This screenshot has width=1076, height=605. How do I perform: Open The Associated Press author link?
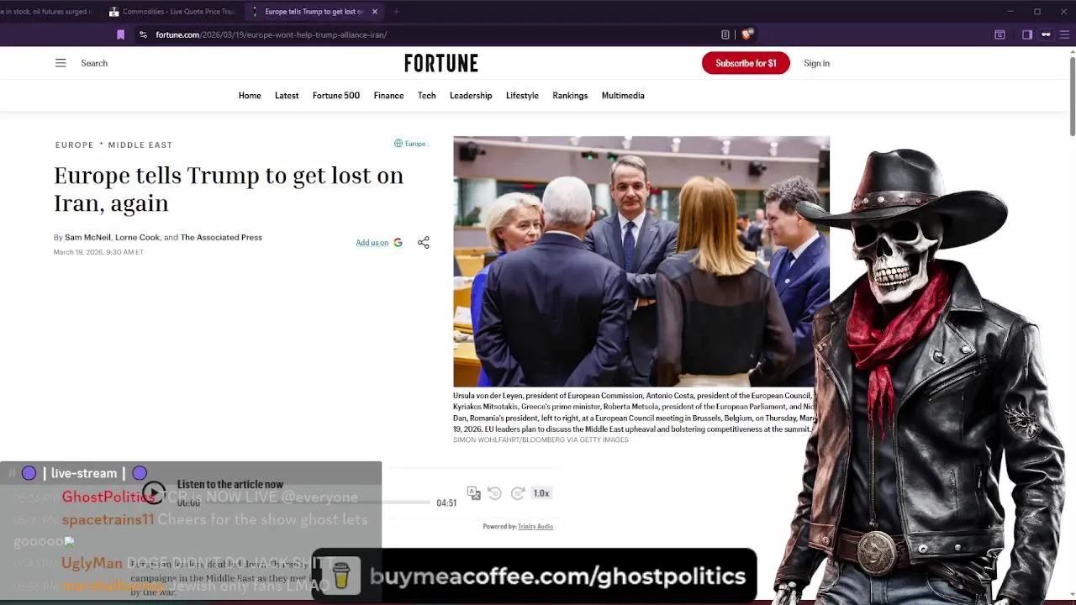221,238
